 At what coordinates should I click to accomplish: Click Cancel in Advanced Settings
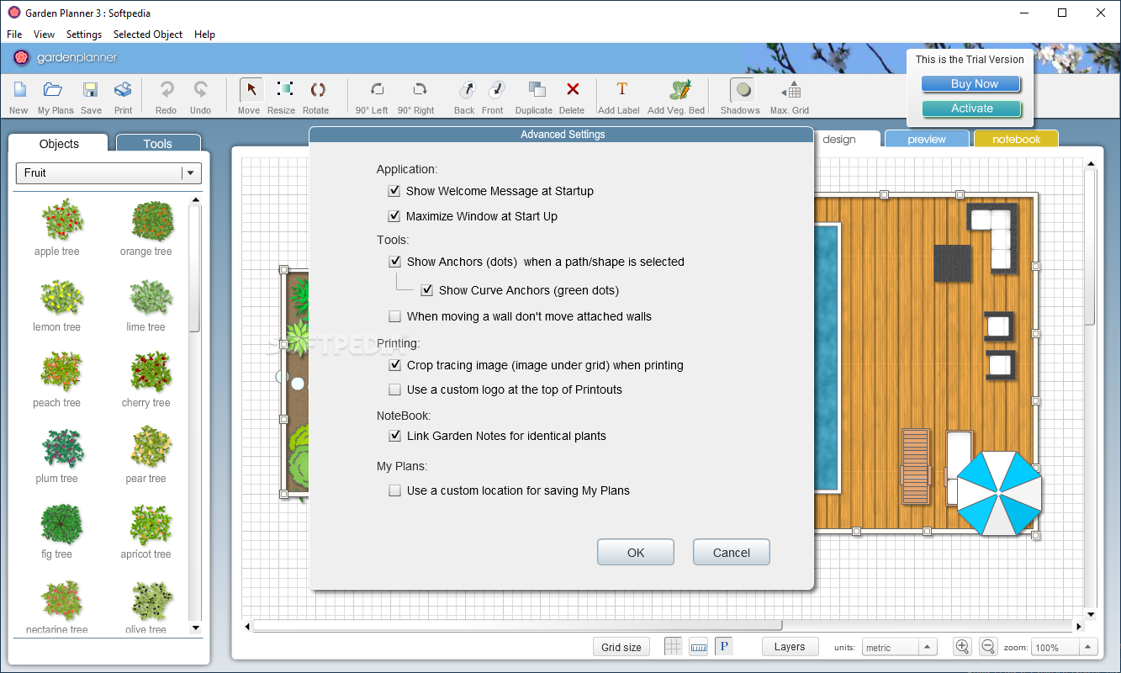[732, 553]
